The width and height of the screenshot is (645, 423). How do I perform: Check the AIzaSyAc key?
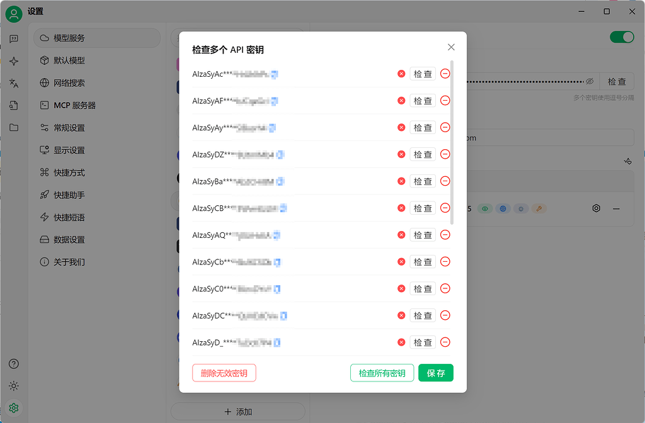(x=423, y=74)
